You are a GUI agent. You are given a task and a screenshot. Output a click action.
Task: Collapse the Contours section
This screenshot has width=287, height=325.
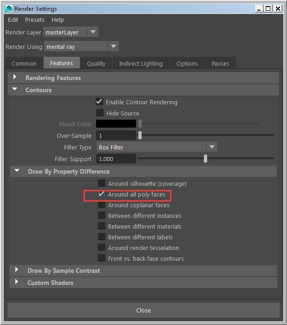pos(143,90)
